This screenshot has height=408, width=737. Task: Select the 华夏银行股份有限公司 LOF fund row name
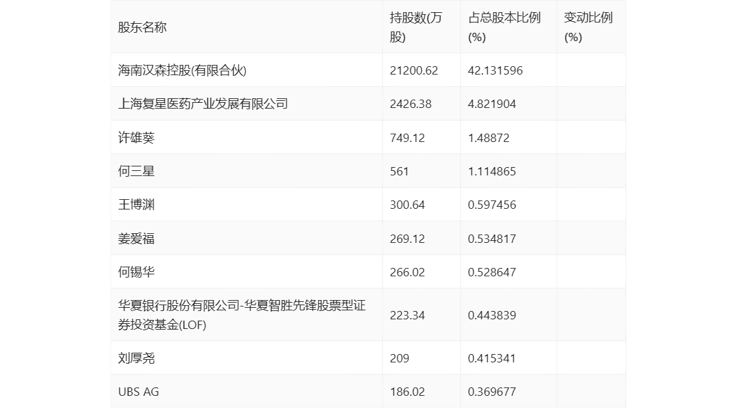(241, 315)
